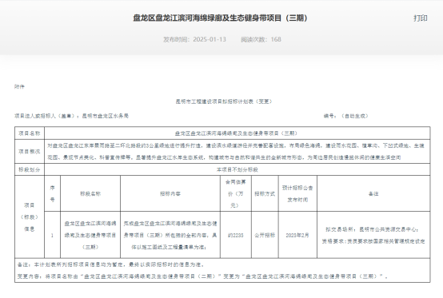The image size is (443, 298).
Task: Click the tender content cell 完成盘龙区盘龙江…
Action: [170, 235]
